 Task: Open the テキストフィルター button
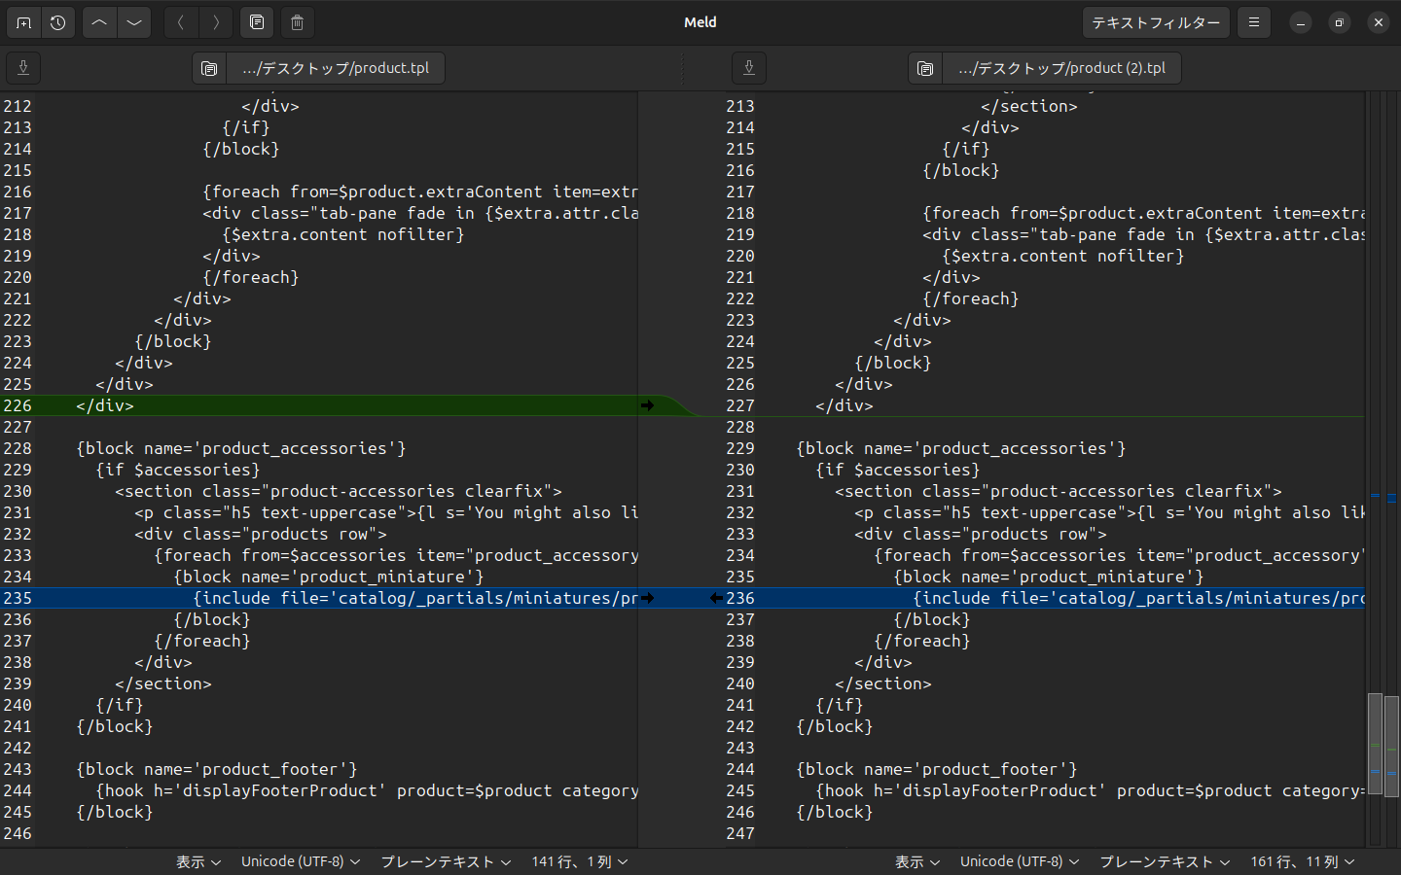click(1156, 22)
